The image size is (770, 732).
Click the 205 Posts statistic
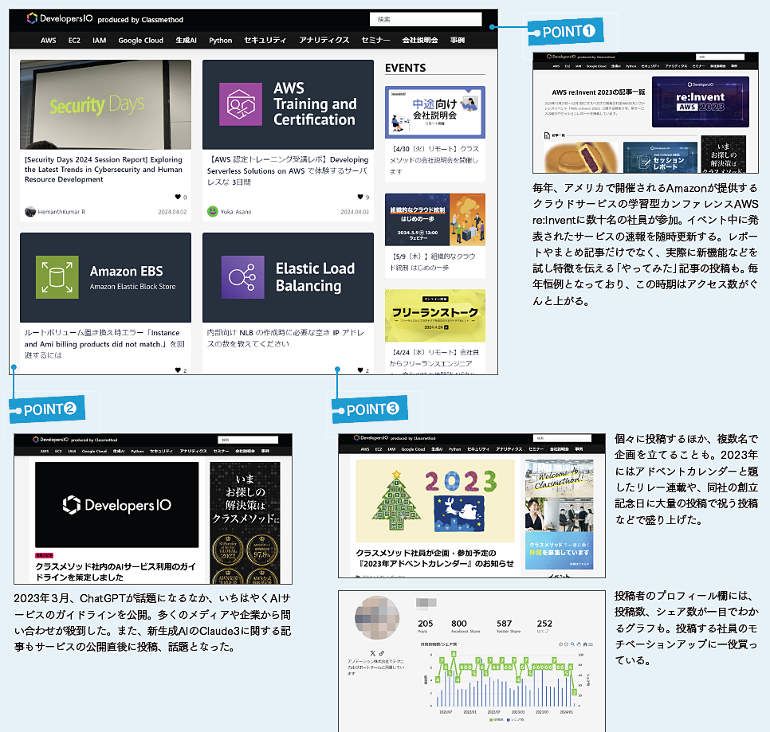click(426, 626)
